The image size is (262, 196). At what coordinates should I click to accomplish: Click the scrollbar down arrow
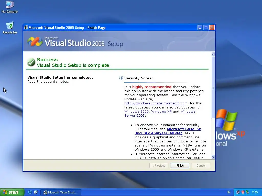[x=213, y=157]
